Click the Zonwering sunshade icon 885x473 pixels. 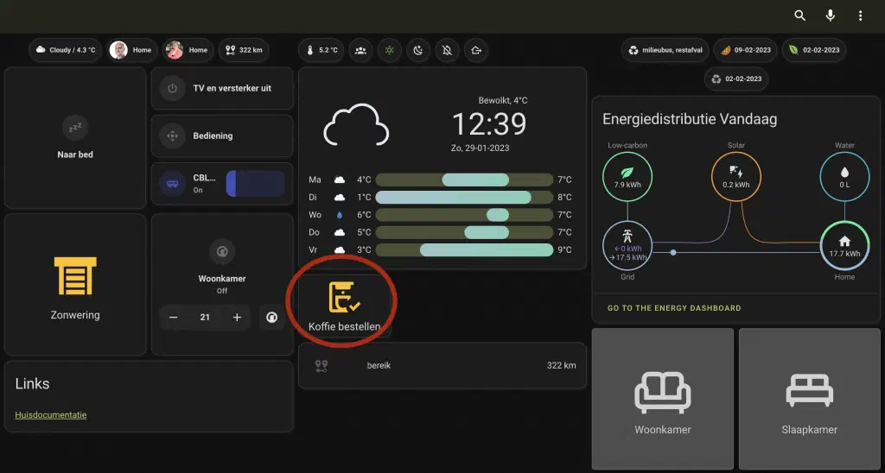(75, 276)
